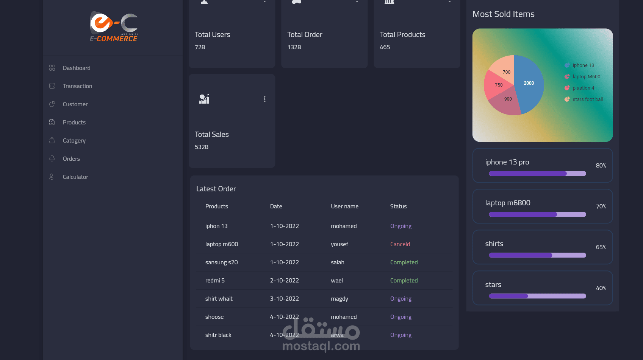
Task: Open the Catogery section icon
Action: click(x=52, y=140)
